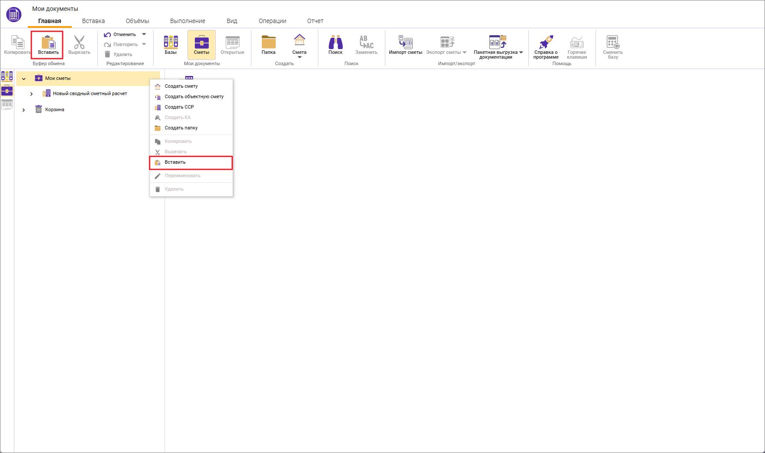Select Вставить in the context menu
765x453 pixels.
click(x=175, y=162)
